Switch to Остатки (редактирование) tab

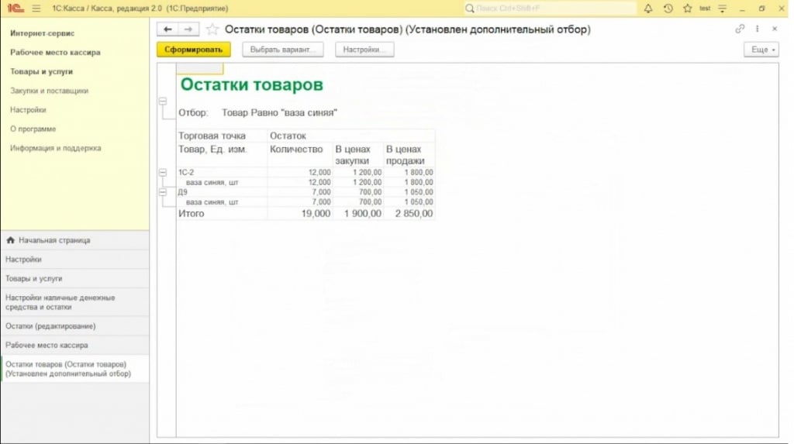click(50, 326)
